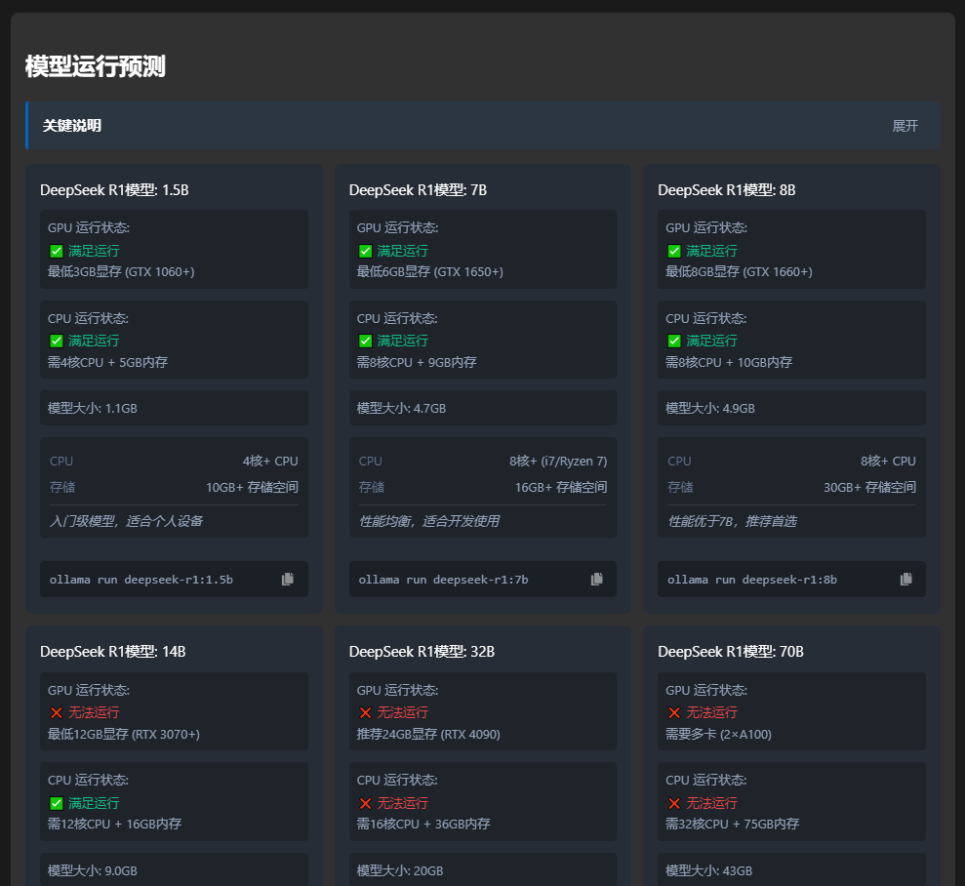Screen dimensions: 965x886
Task: Click the green GPU check in 7B card
Action: point(365,251)
